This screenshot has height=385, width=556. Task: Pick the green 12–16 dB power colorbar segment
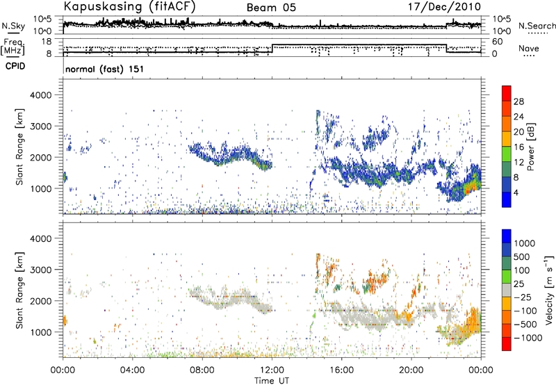pyautogui.click(x=507, y=154)
